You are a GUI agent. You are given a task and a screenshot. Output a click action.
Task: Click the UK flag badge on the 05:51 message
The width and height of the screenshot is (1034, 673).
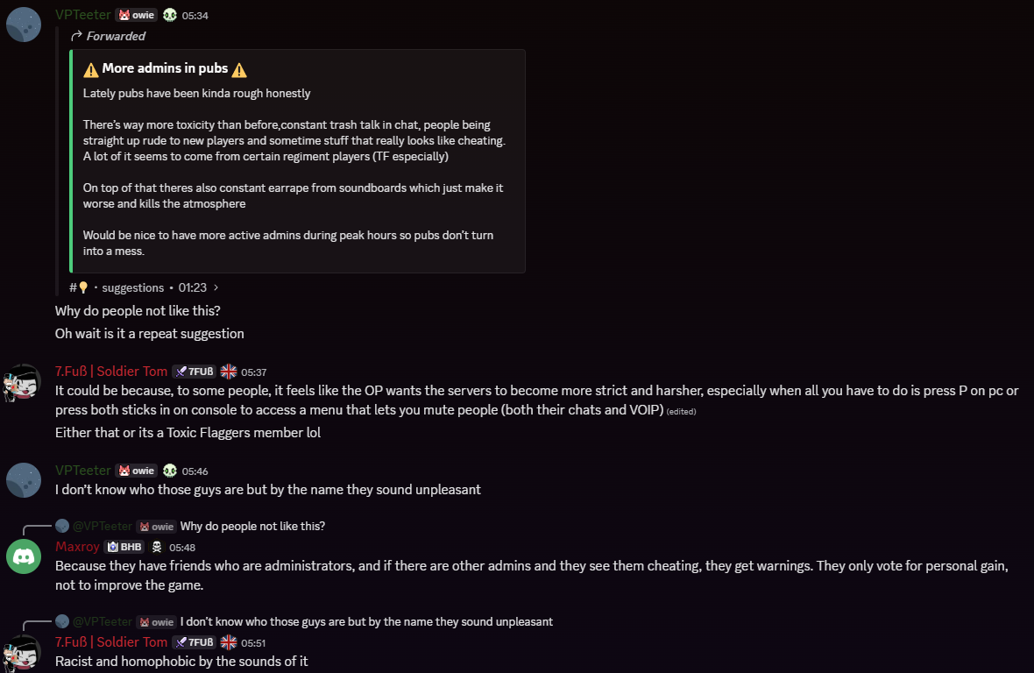[x=229, y=642]
